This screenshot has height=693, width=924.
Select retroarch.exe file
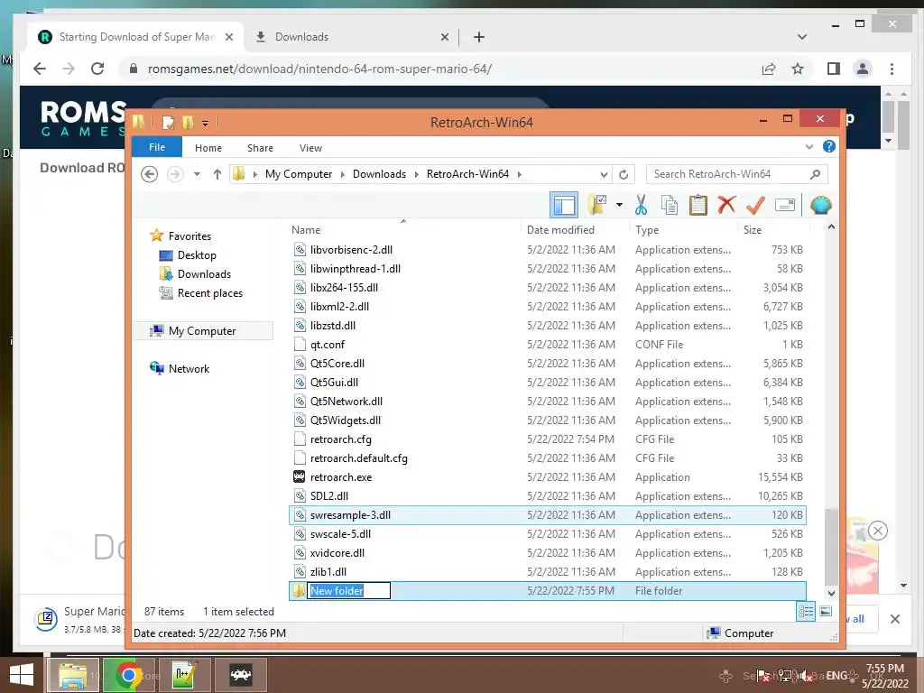click(x=340, y=477)
